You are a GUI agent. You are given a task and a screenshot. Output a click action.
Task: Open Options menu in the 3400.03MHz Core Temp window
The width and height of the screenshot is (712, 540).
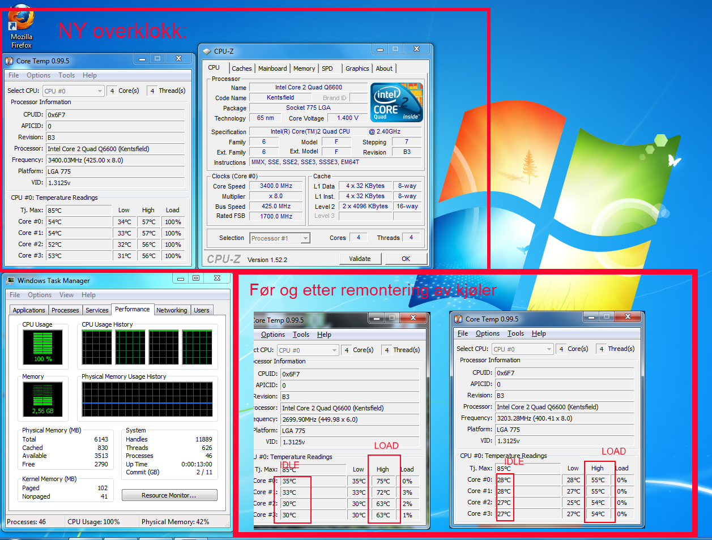point(39,75)
